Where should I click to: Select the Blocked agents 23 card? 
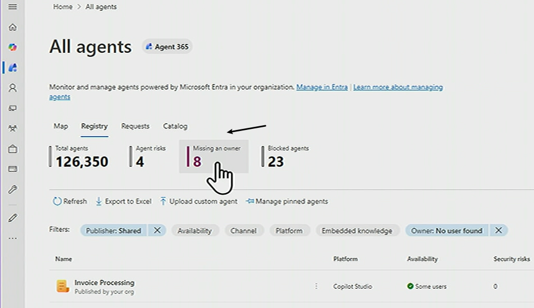(286, 157)
